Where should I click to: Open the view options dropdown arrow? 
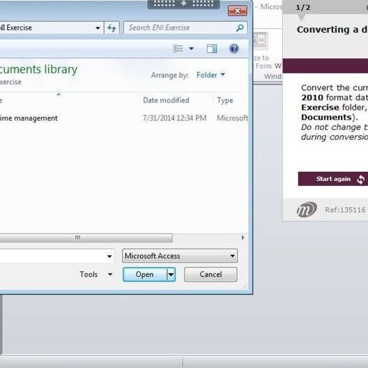(191, 48)
